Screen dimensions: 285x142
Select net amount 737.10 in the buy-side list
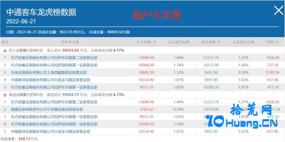point(272,65)
